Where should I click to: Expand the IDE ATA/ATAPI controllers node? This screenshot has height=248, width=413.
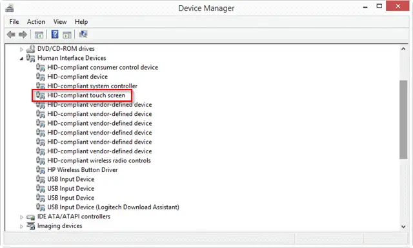21,217
